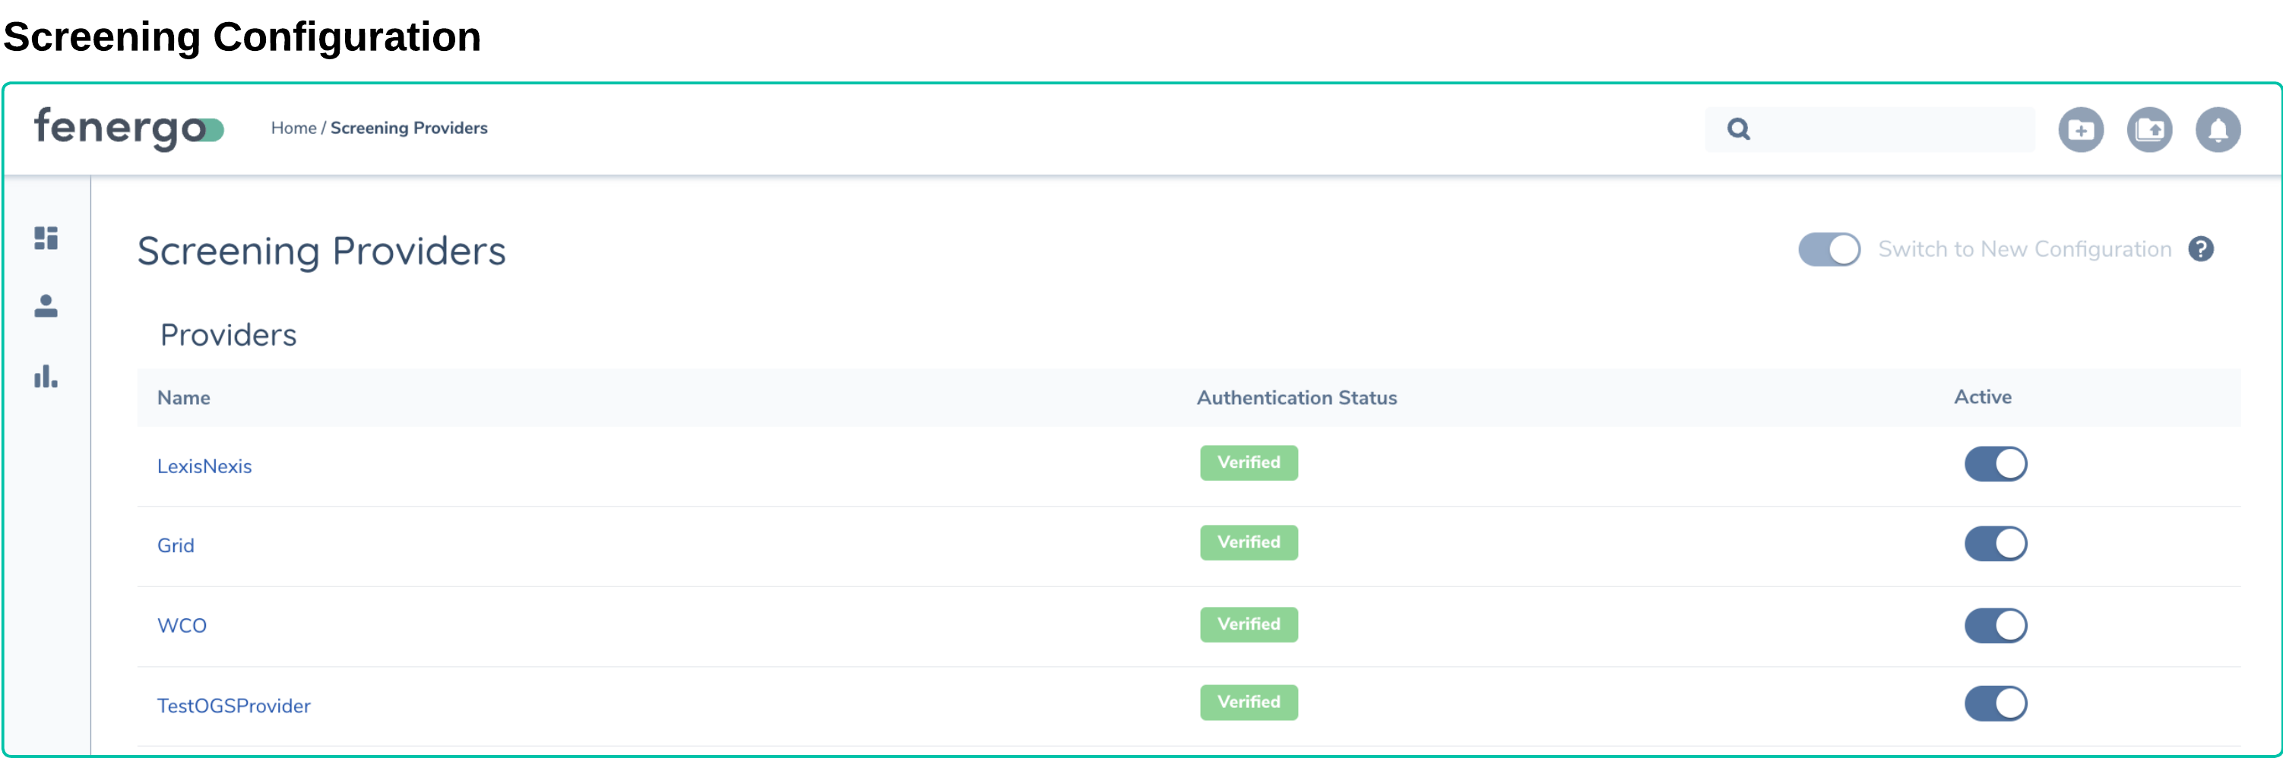Toggle Switch to New Configuration

(1829, 250)
